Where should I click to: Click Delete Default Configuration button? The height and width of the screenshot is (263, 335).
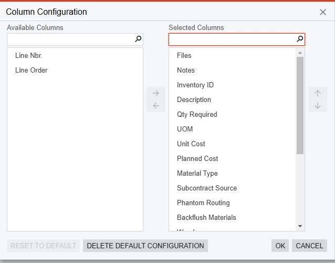click(145, 246)
